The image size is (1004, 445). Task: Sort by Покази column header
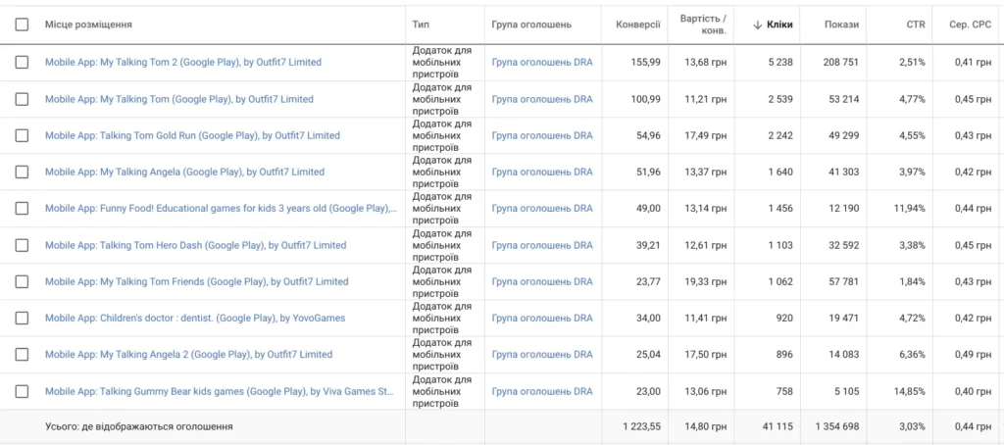point(842,25)
